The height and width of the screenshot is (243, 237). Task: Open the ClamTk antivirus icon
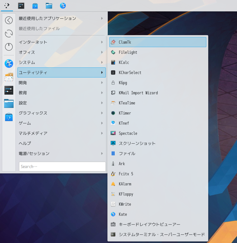[113, 42]
